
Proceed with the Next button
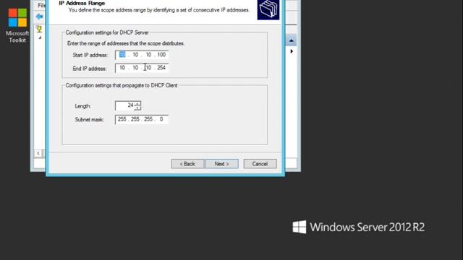coord(222,164)
